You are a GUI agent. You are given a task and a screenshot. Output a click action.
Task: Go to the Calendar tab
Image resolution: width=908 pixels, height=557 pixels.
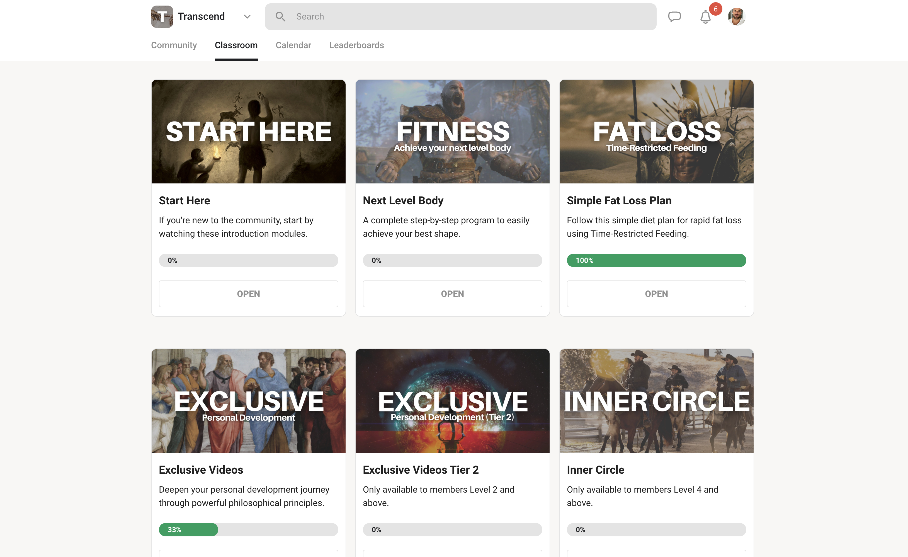coord(293,45)
